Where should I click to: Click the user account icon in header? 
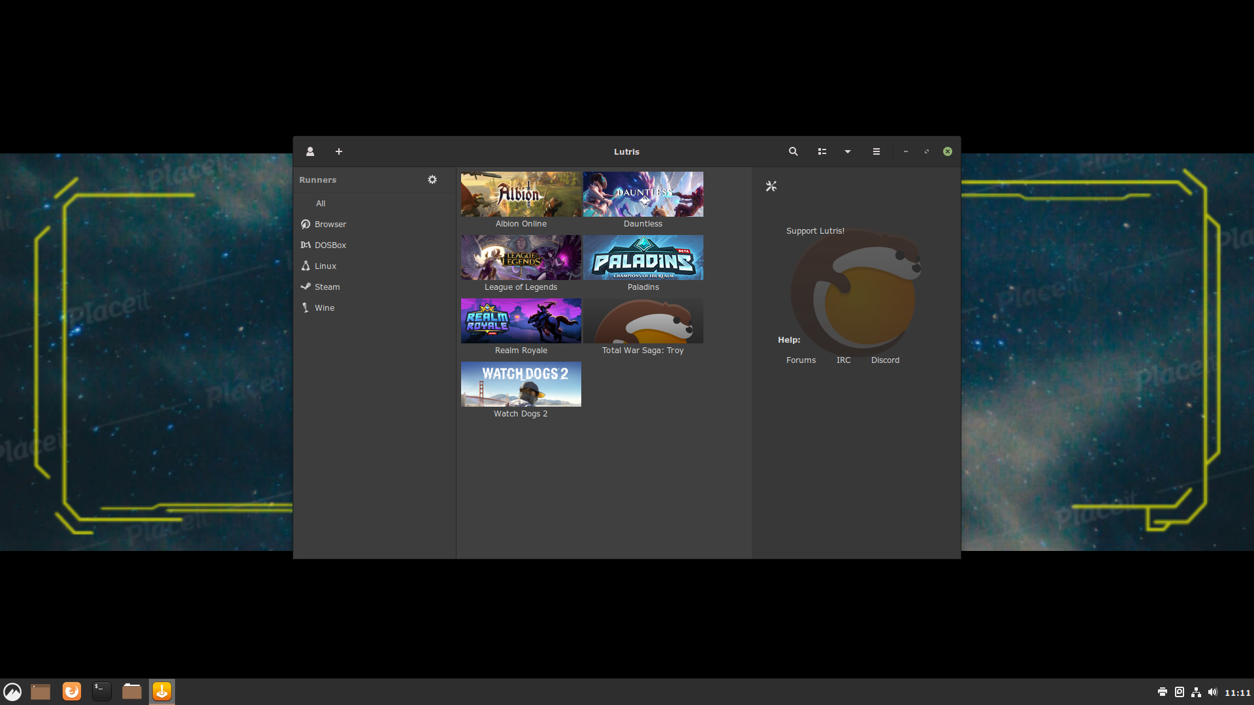tap(310, 151)
